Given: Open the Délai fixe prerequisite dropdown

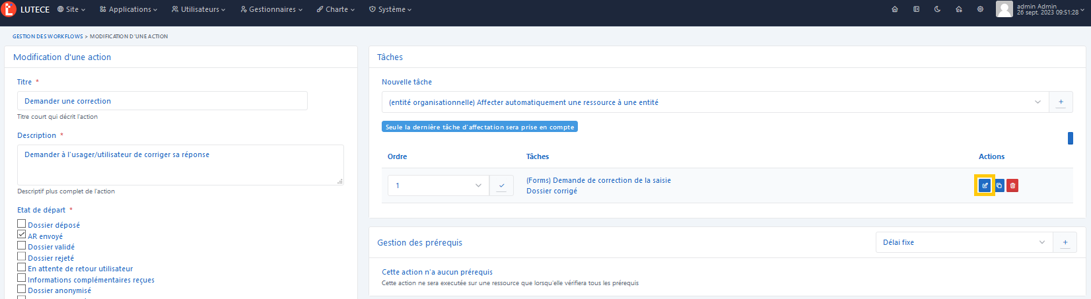Looking at the screenshot, I should tap(964, 242).
